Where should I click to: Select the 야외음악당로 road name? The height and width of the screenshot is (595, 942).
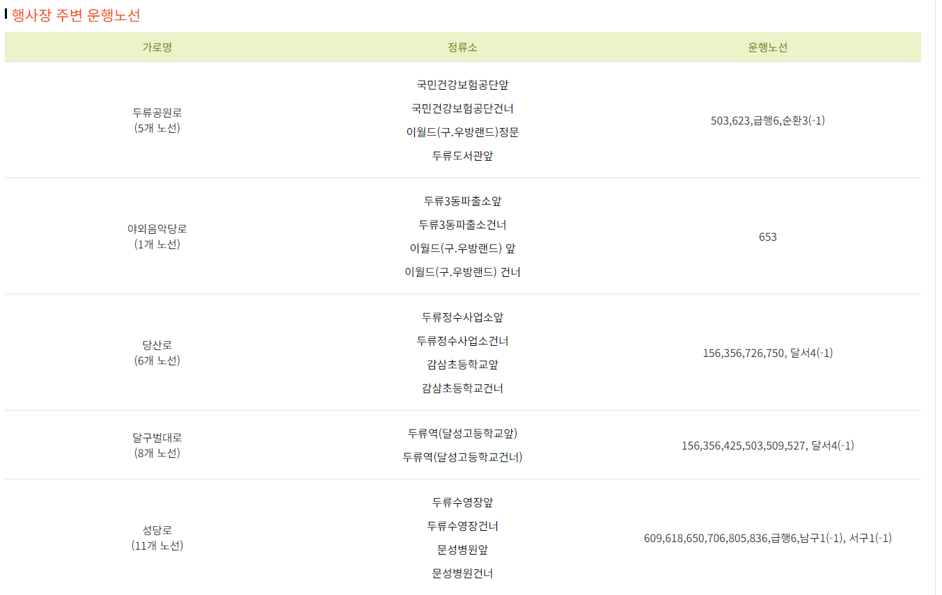click(157, 228)
